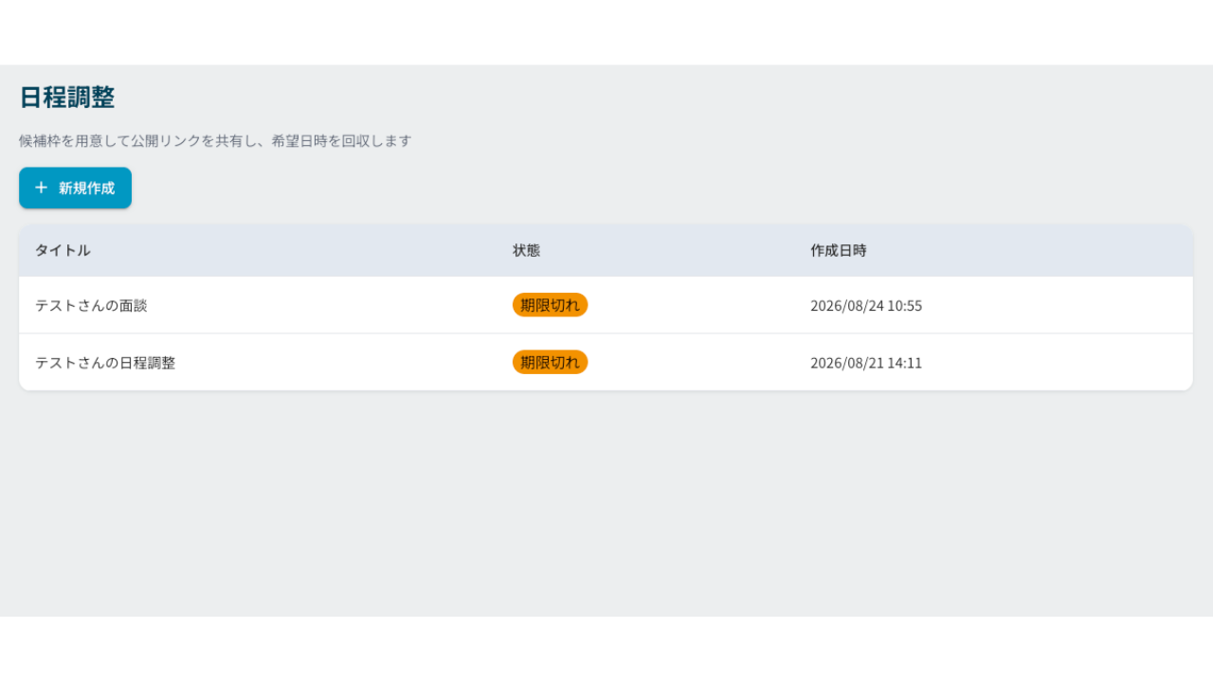Select the second table row's empty right area

pos(1057,362)
